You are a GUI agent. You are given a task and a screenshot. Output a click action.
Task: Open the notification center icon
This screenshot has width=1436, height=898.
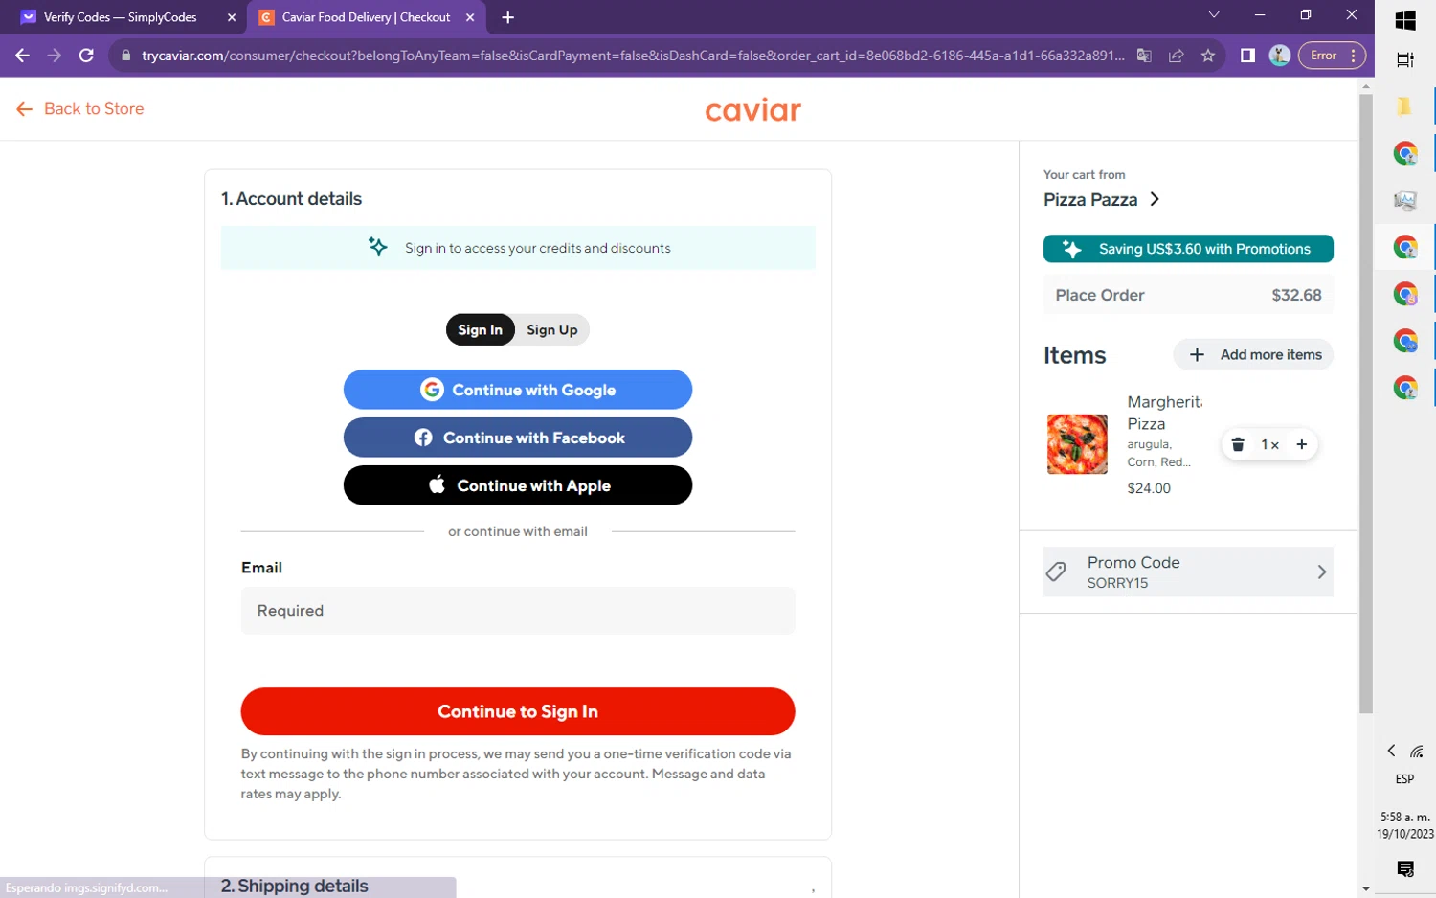(1405, 869)
